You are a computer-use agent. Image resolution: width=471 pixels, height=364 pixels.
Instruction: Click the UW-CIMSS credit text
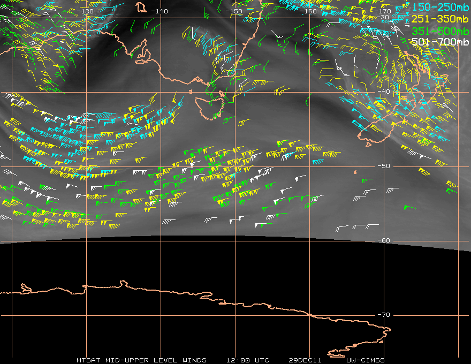365,360
